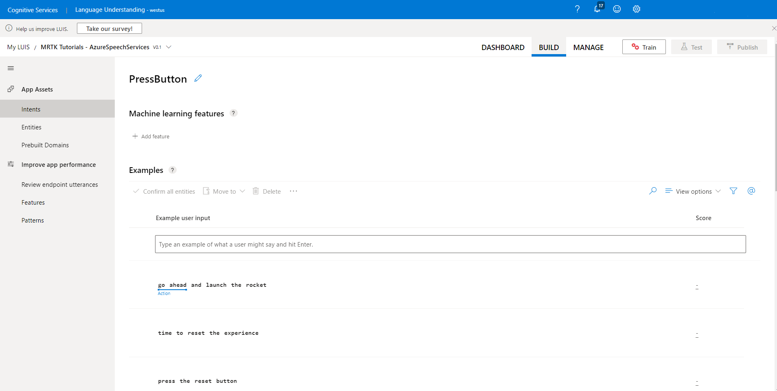Click the Score column header

pyautogui.click(x=703, y=218)
